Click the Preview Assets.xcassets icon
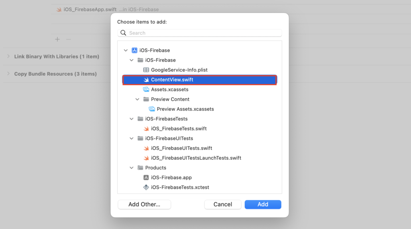411x229 pixels. click(152, 109)
